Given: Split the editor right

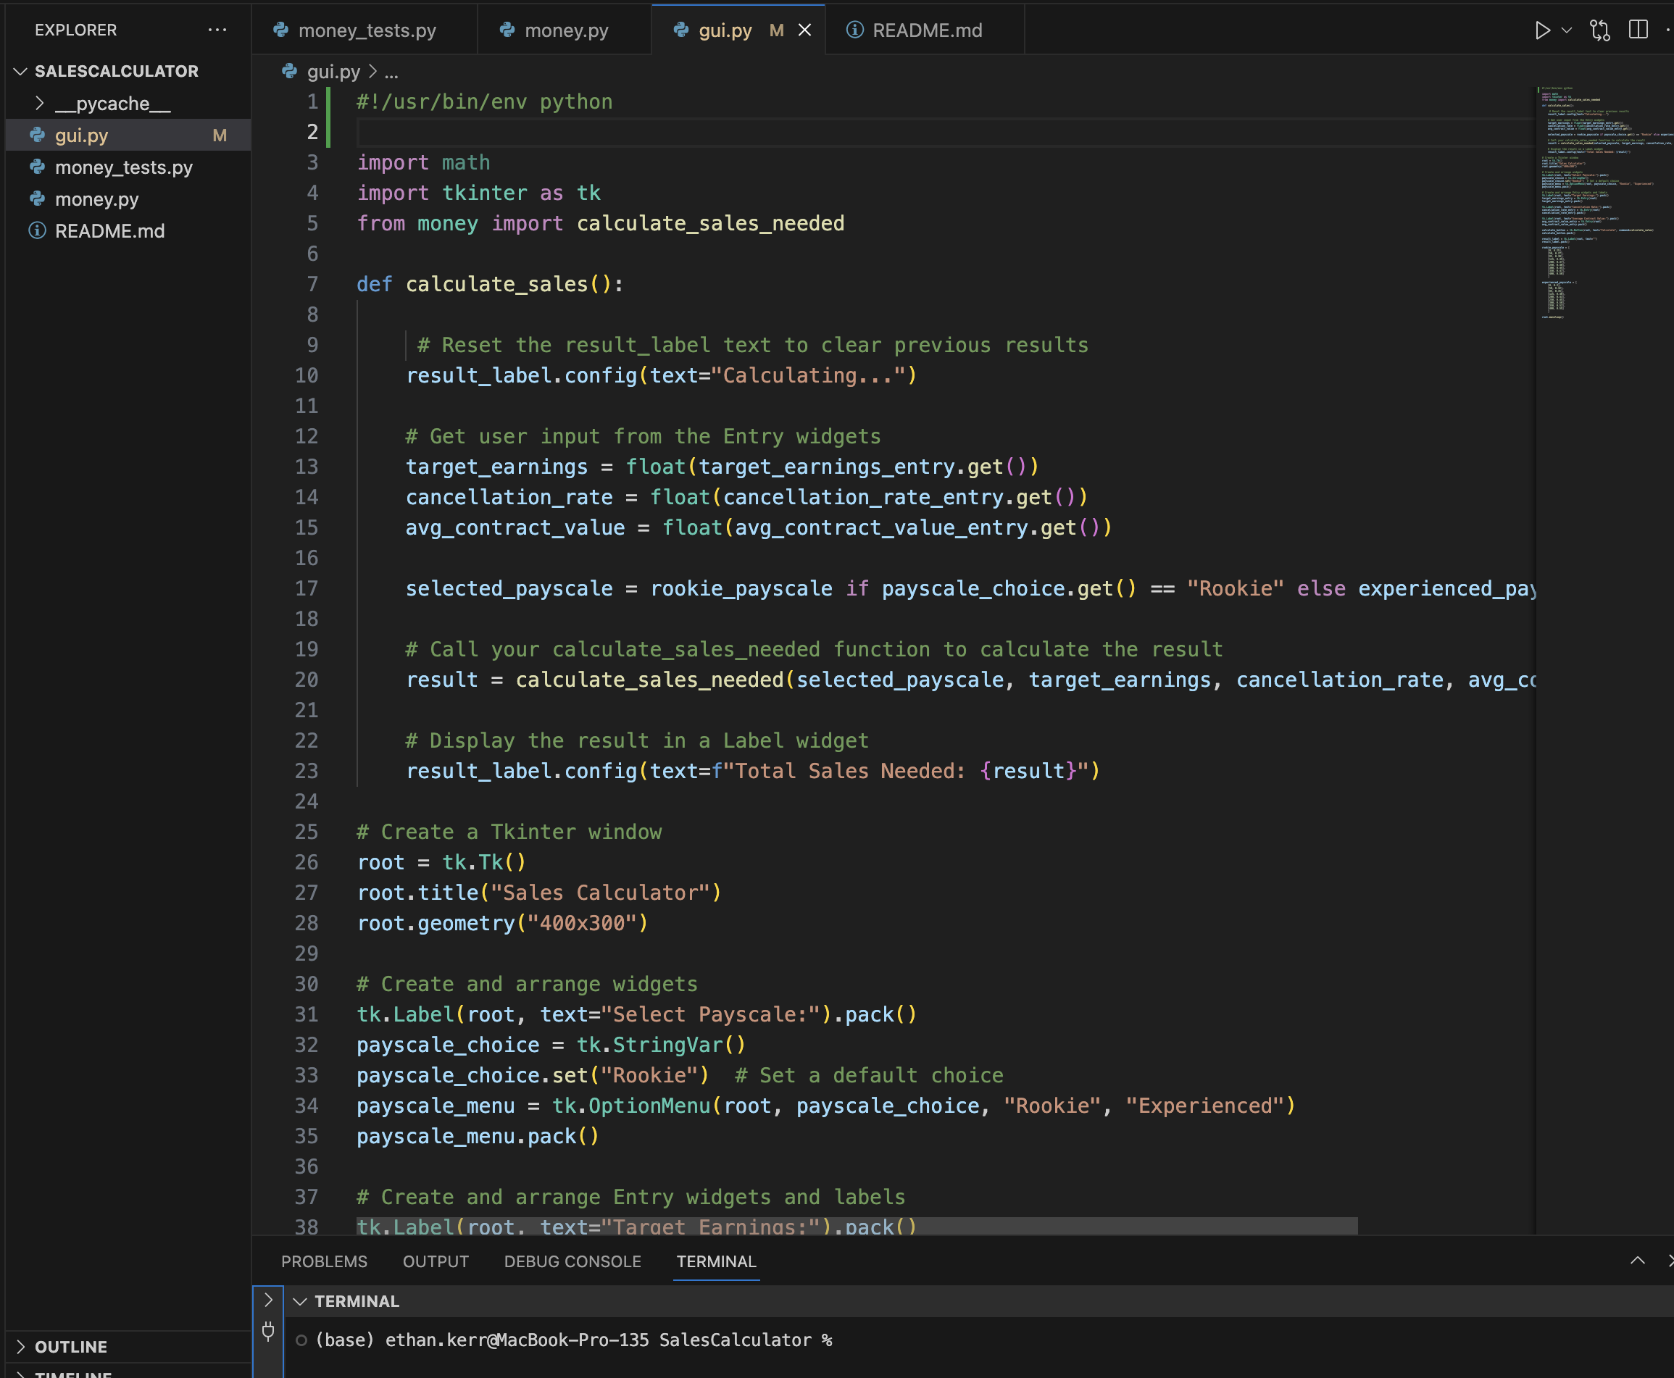Looking at the screenshot, I should click(x=1638, y=30).
